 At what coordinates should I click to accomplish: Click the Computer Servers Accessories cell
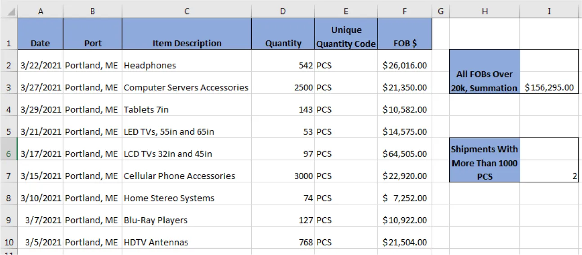click(187, 87)
